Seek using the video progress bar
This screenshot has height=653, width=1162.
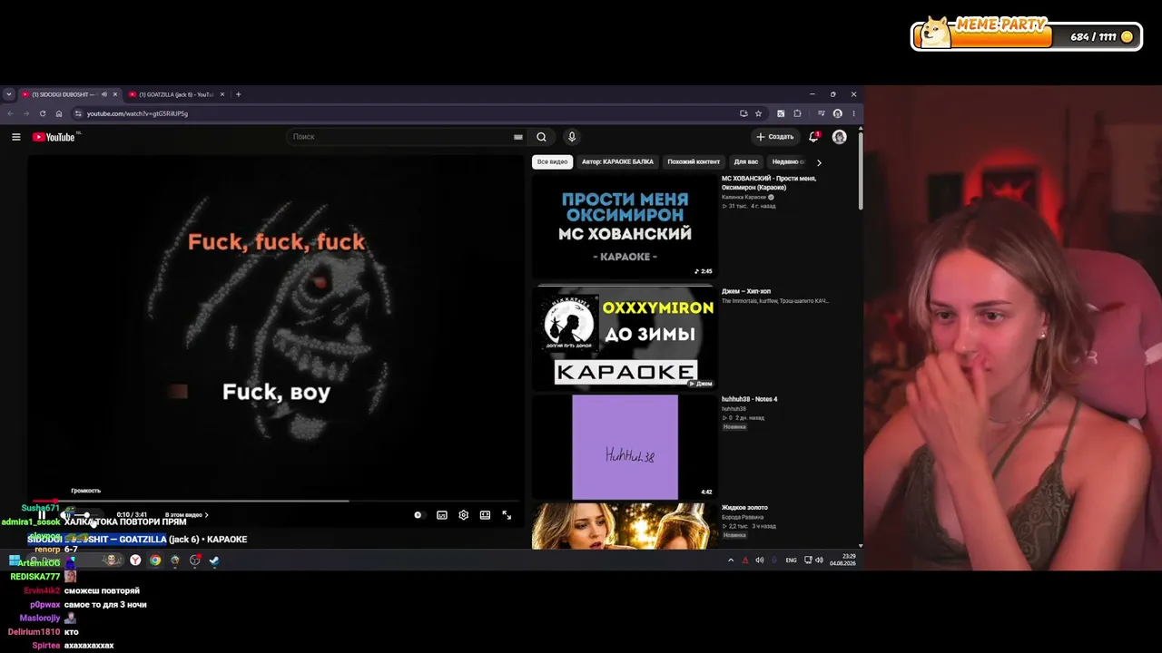(x=275, y=501)
